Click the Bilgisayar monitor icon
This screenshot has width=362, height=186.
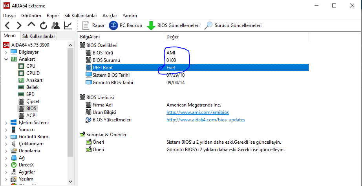(14, 52)
